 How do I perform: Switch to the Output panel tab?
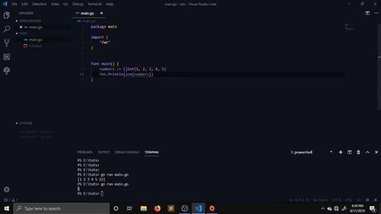coord(104,152)
